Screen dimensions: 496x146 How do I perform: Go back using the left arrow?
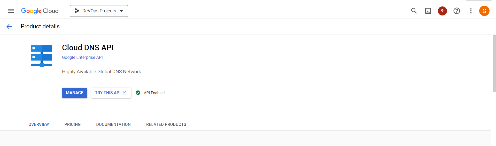tap(9, 27)
